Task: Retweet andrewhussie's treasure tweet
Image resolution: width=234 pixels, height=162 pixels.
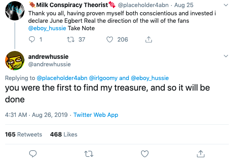Action: (x=89, y=154)
